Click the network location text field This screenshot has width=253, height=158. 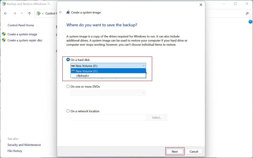108,117
